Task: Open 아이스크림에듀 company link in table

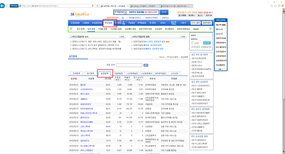Action: 86,150
